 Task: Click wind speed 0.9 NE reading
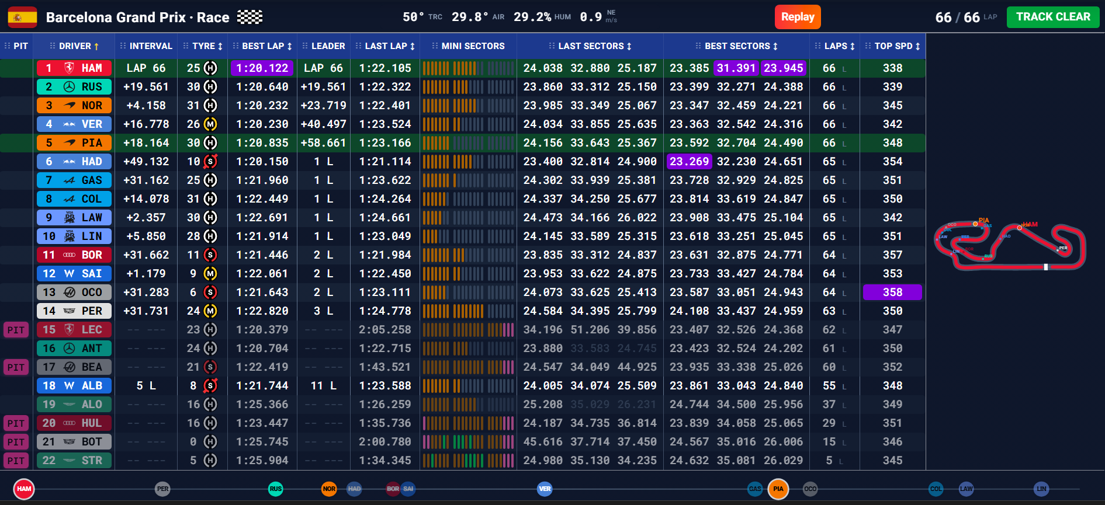[x=598, y=16]
